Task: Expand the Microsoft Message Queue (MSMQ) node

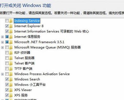Action: (2, 48)
